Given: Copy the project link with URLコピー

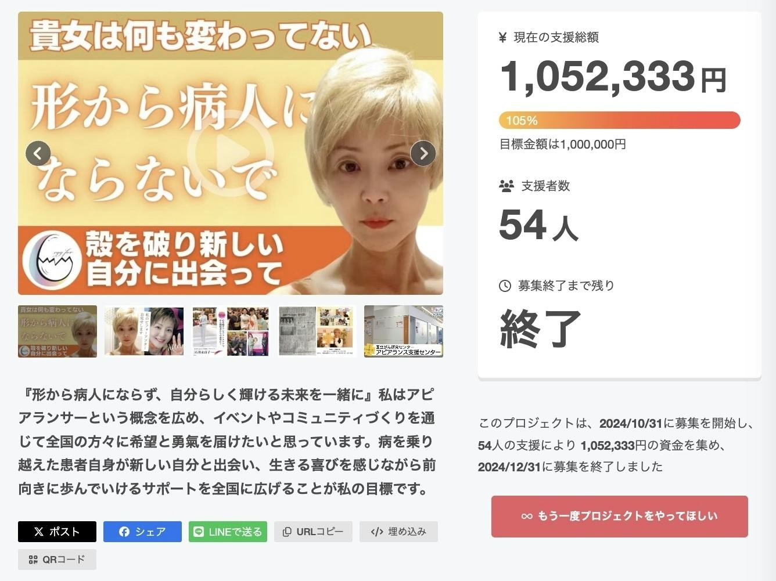Looking at the screenshot, I should coord(313,532).
